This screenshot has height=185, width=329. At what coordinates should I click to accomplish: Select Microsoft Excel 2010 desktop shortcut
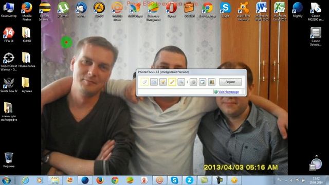pyautogui.click(x=280, y=11)
